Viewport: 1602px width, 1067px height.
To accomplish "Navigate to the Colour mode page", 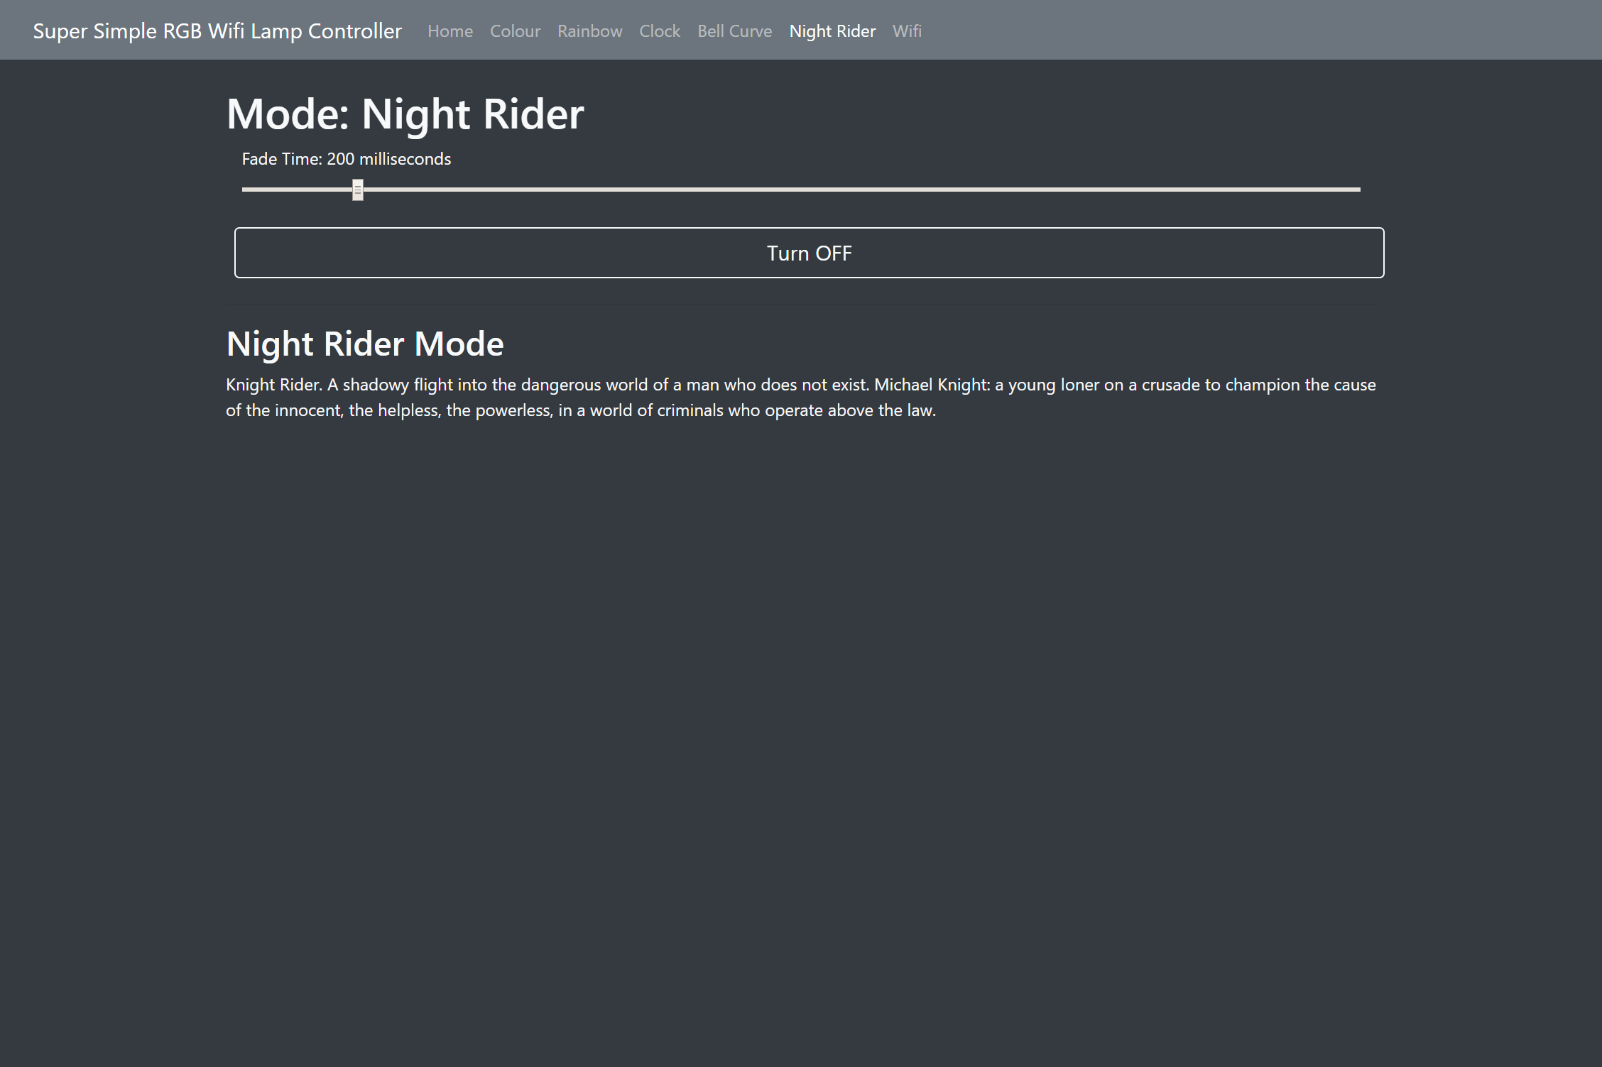I will click(515, 31).
